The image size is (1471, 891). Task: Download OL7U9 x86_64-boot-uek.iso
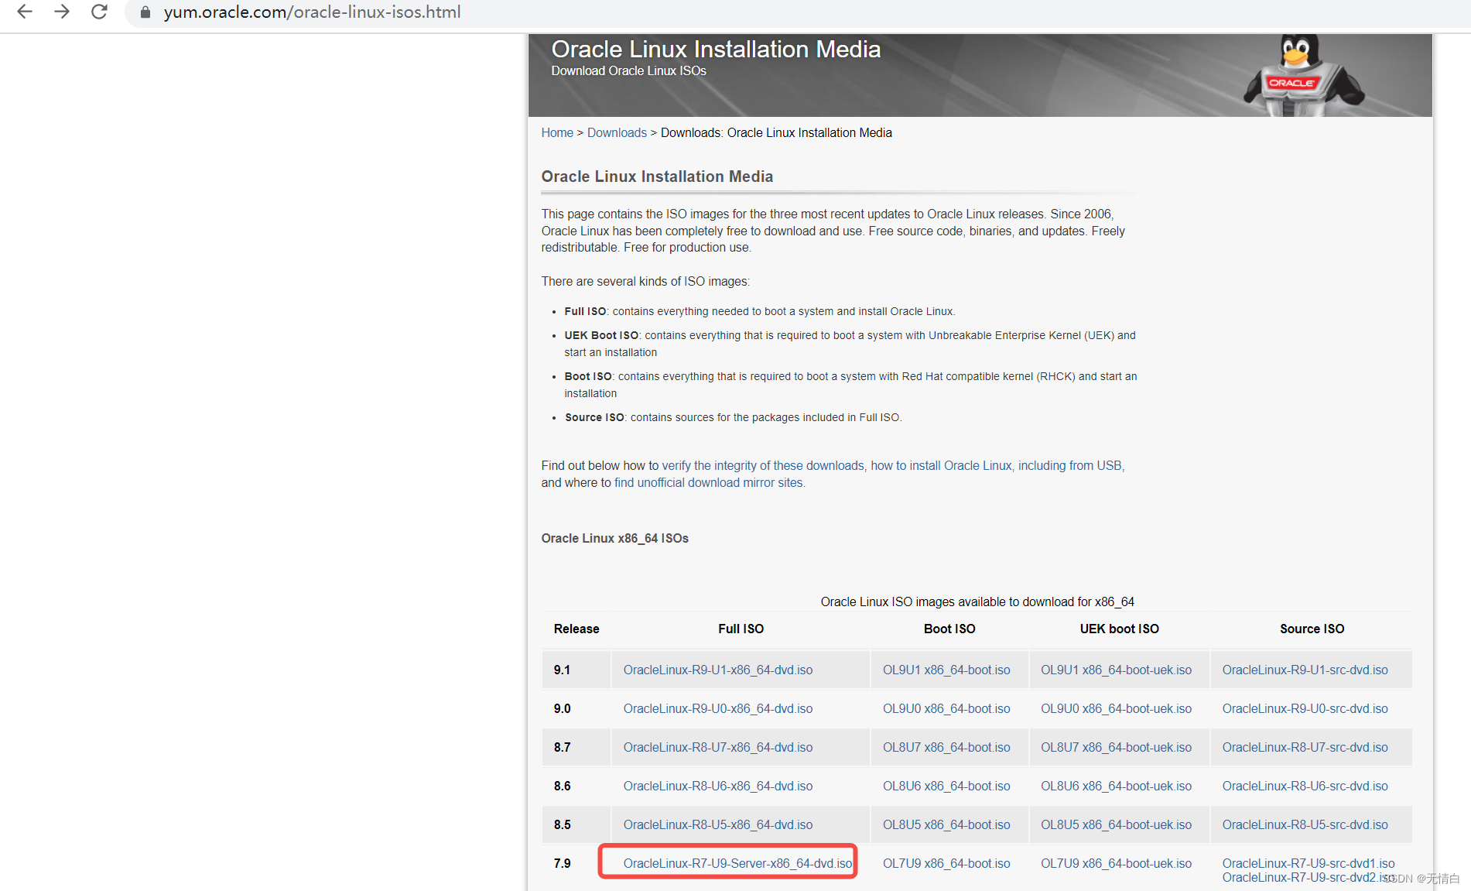tap(1116, 863)
